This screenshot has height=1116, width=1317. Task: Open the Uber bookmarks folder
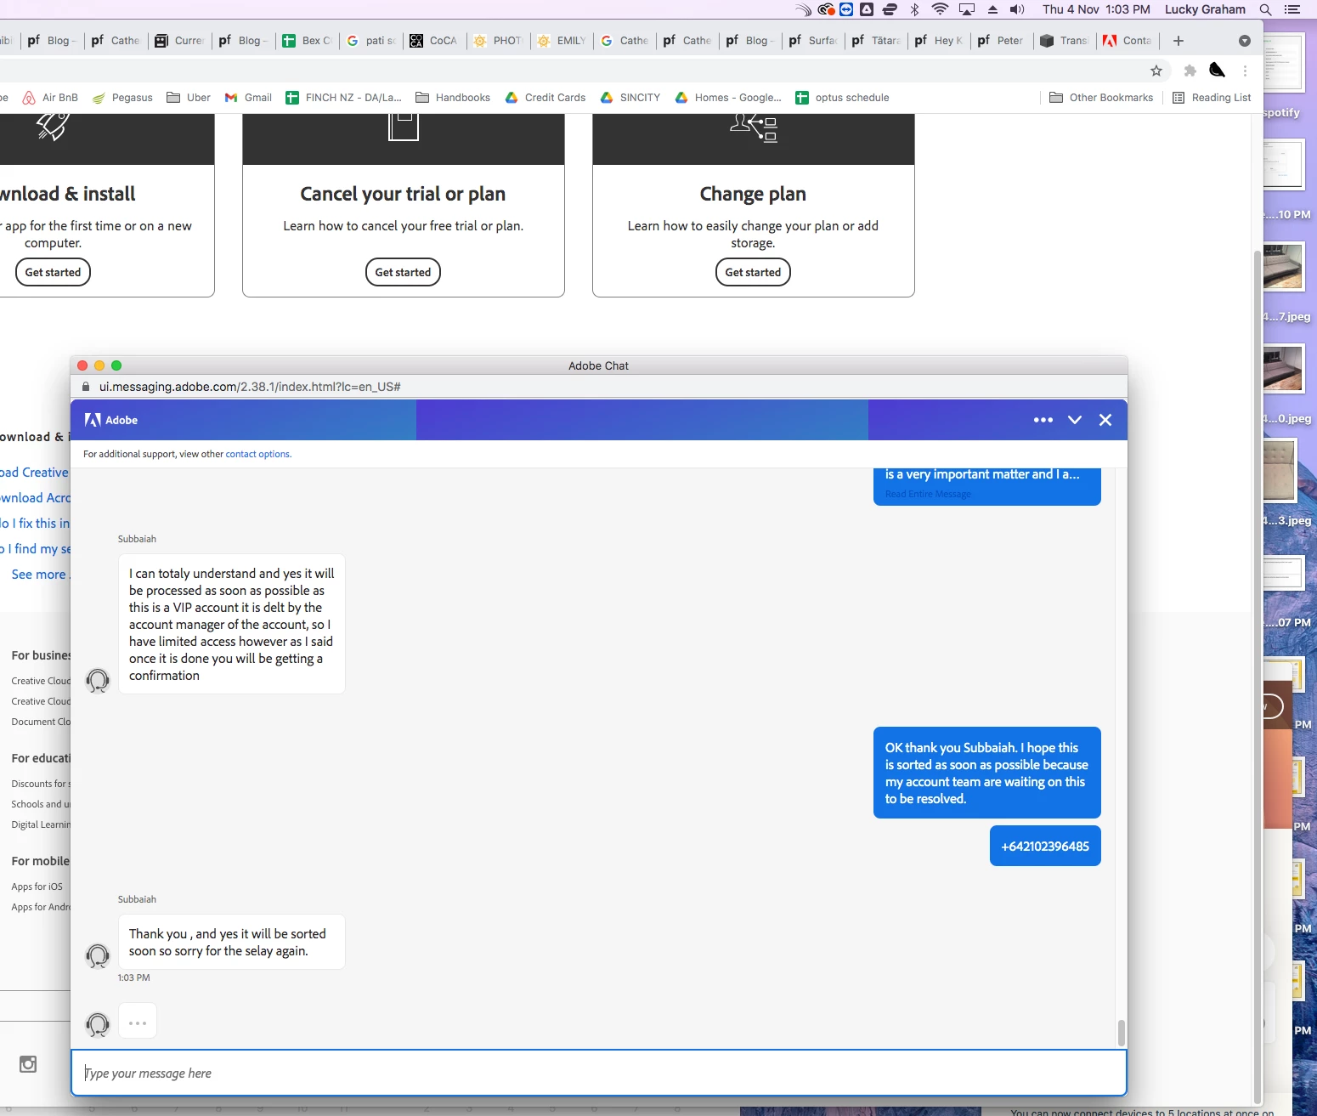(189, 98)
